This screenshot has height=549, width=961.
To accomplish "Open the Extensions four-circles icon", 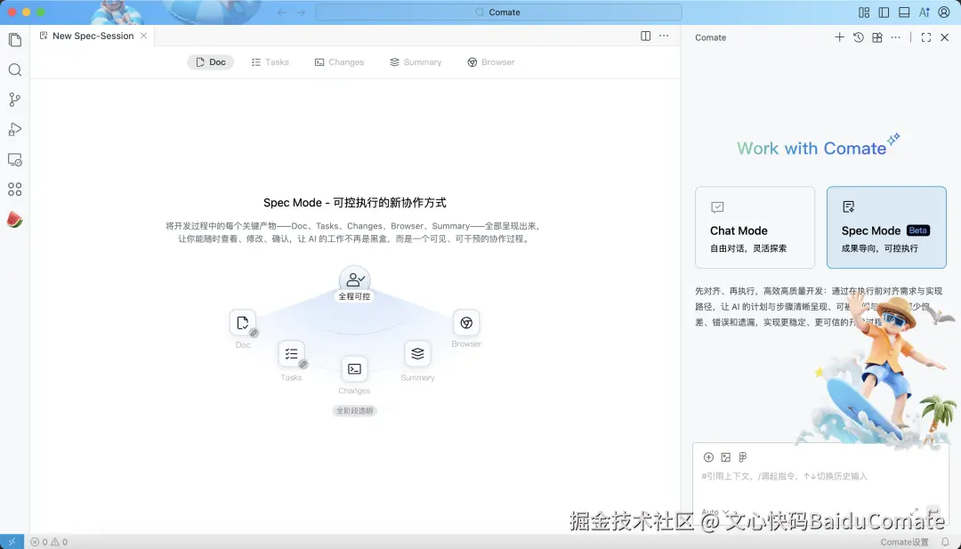I will tap(15, 190).
